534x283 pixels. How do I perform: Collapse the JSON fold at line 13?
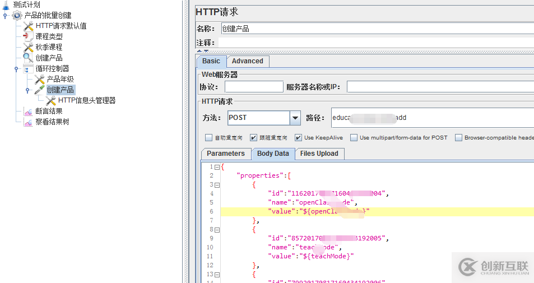(217, 275)
